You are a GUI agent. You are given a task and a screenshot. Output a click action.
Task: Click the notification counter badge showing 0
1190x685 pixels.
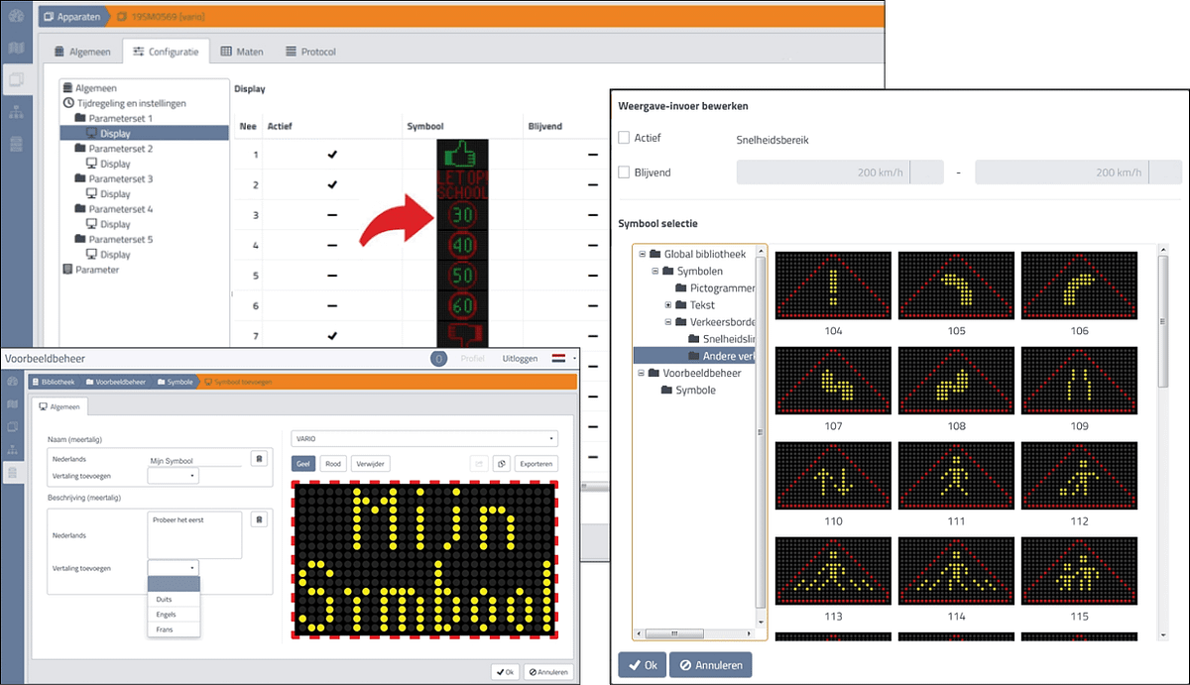(438, 358)
